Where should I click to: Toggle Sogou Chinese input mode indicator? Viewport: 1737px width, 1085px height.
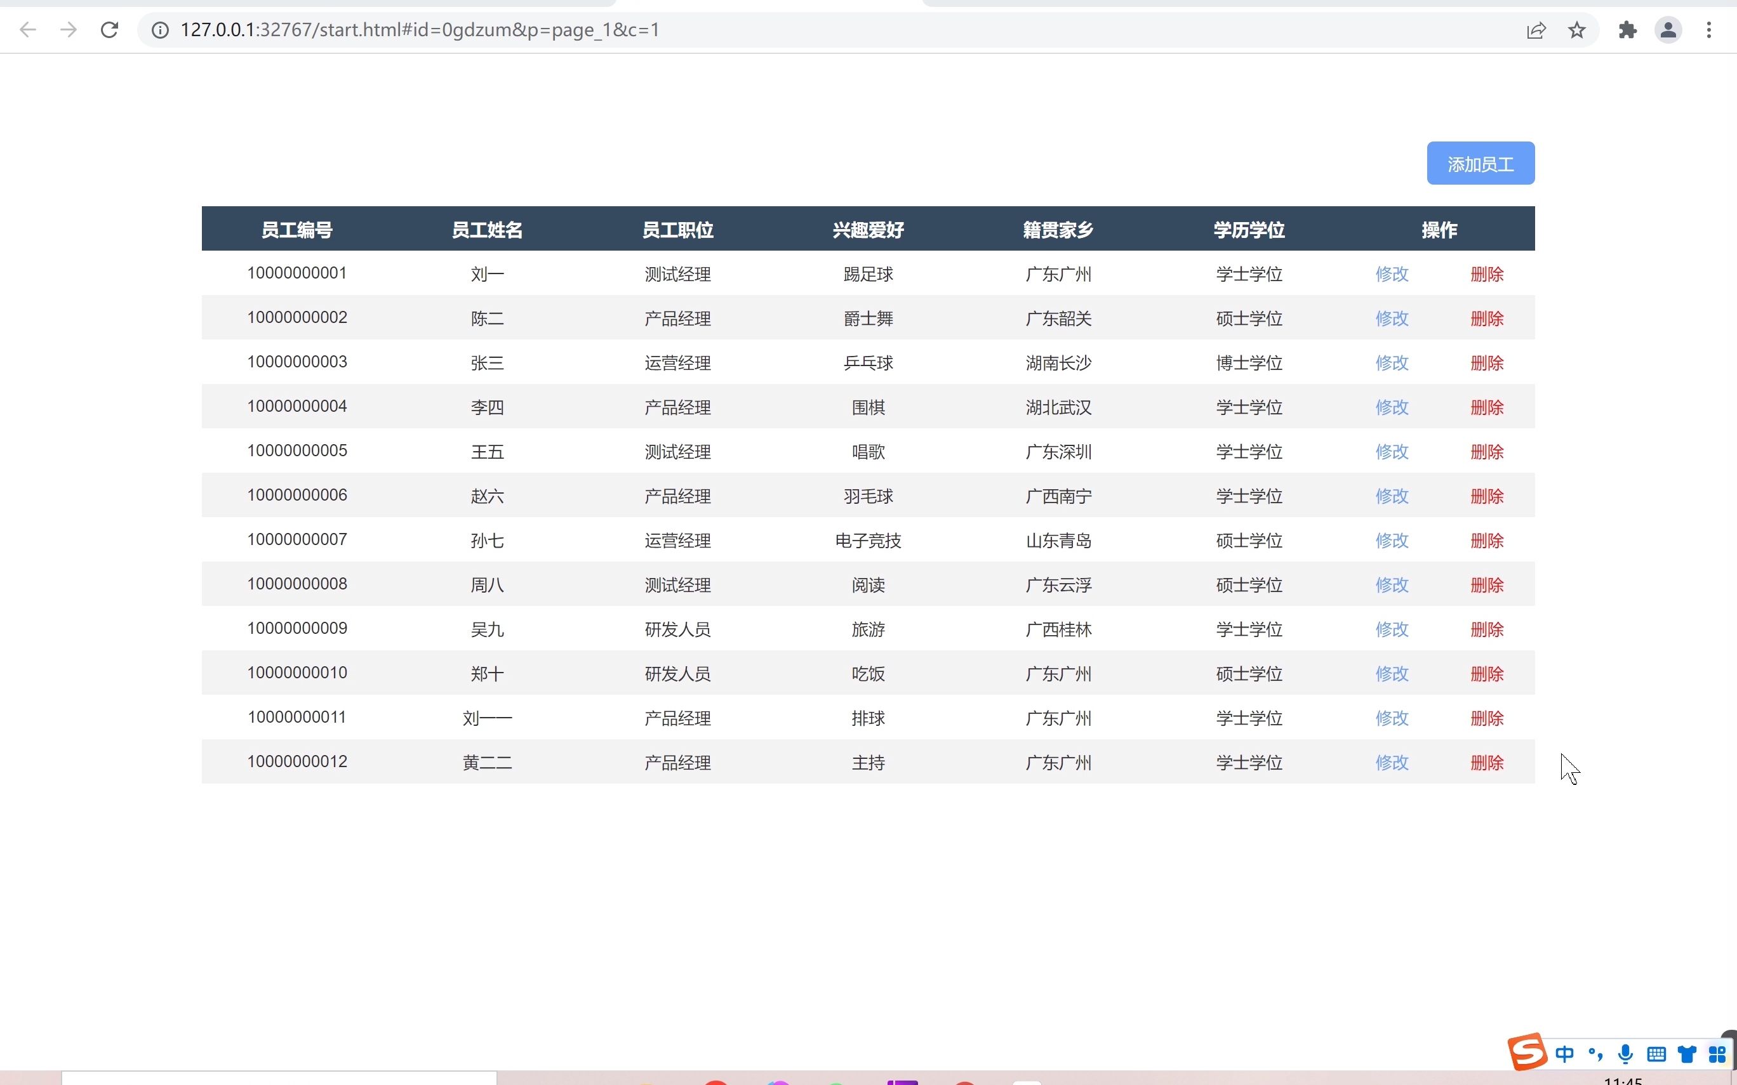tap(1565, 1053)
